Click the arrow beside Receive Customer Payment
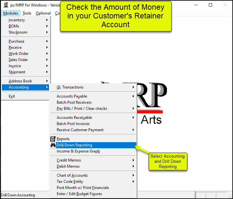Viewport: 233px width, 199px height. pyautogui.click(x=133, y=130)
